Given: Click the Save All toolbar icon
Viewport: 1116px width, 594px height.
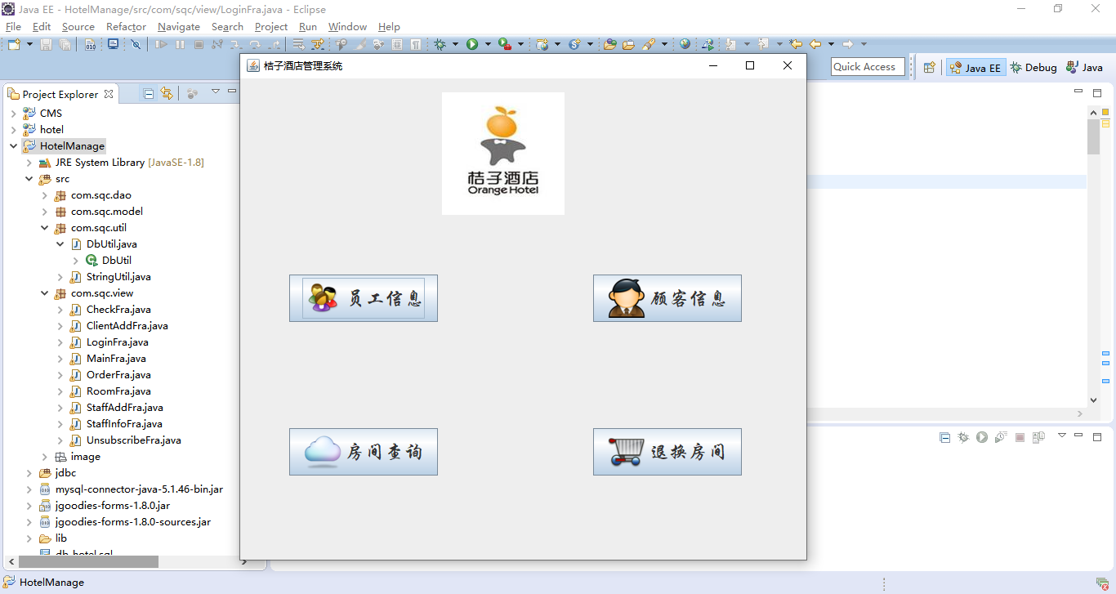Looking at the screenshot, I should pyautogui.click(x=65, y=45).
